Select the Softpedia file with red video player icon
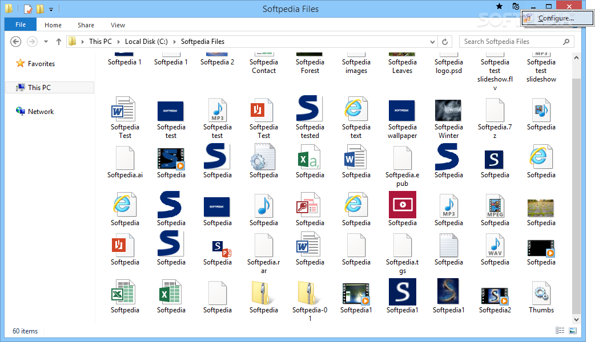595x342 pixels. (402, 209)
